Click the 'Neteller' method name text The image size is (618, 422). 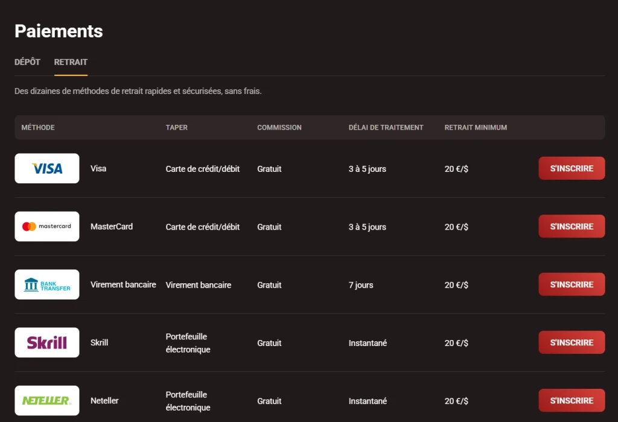click(104, 400)
